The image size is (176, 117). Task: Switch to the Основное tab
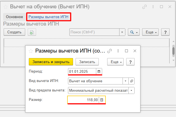(x=14, y=17)
